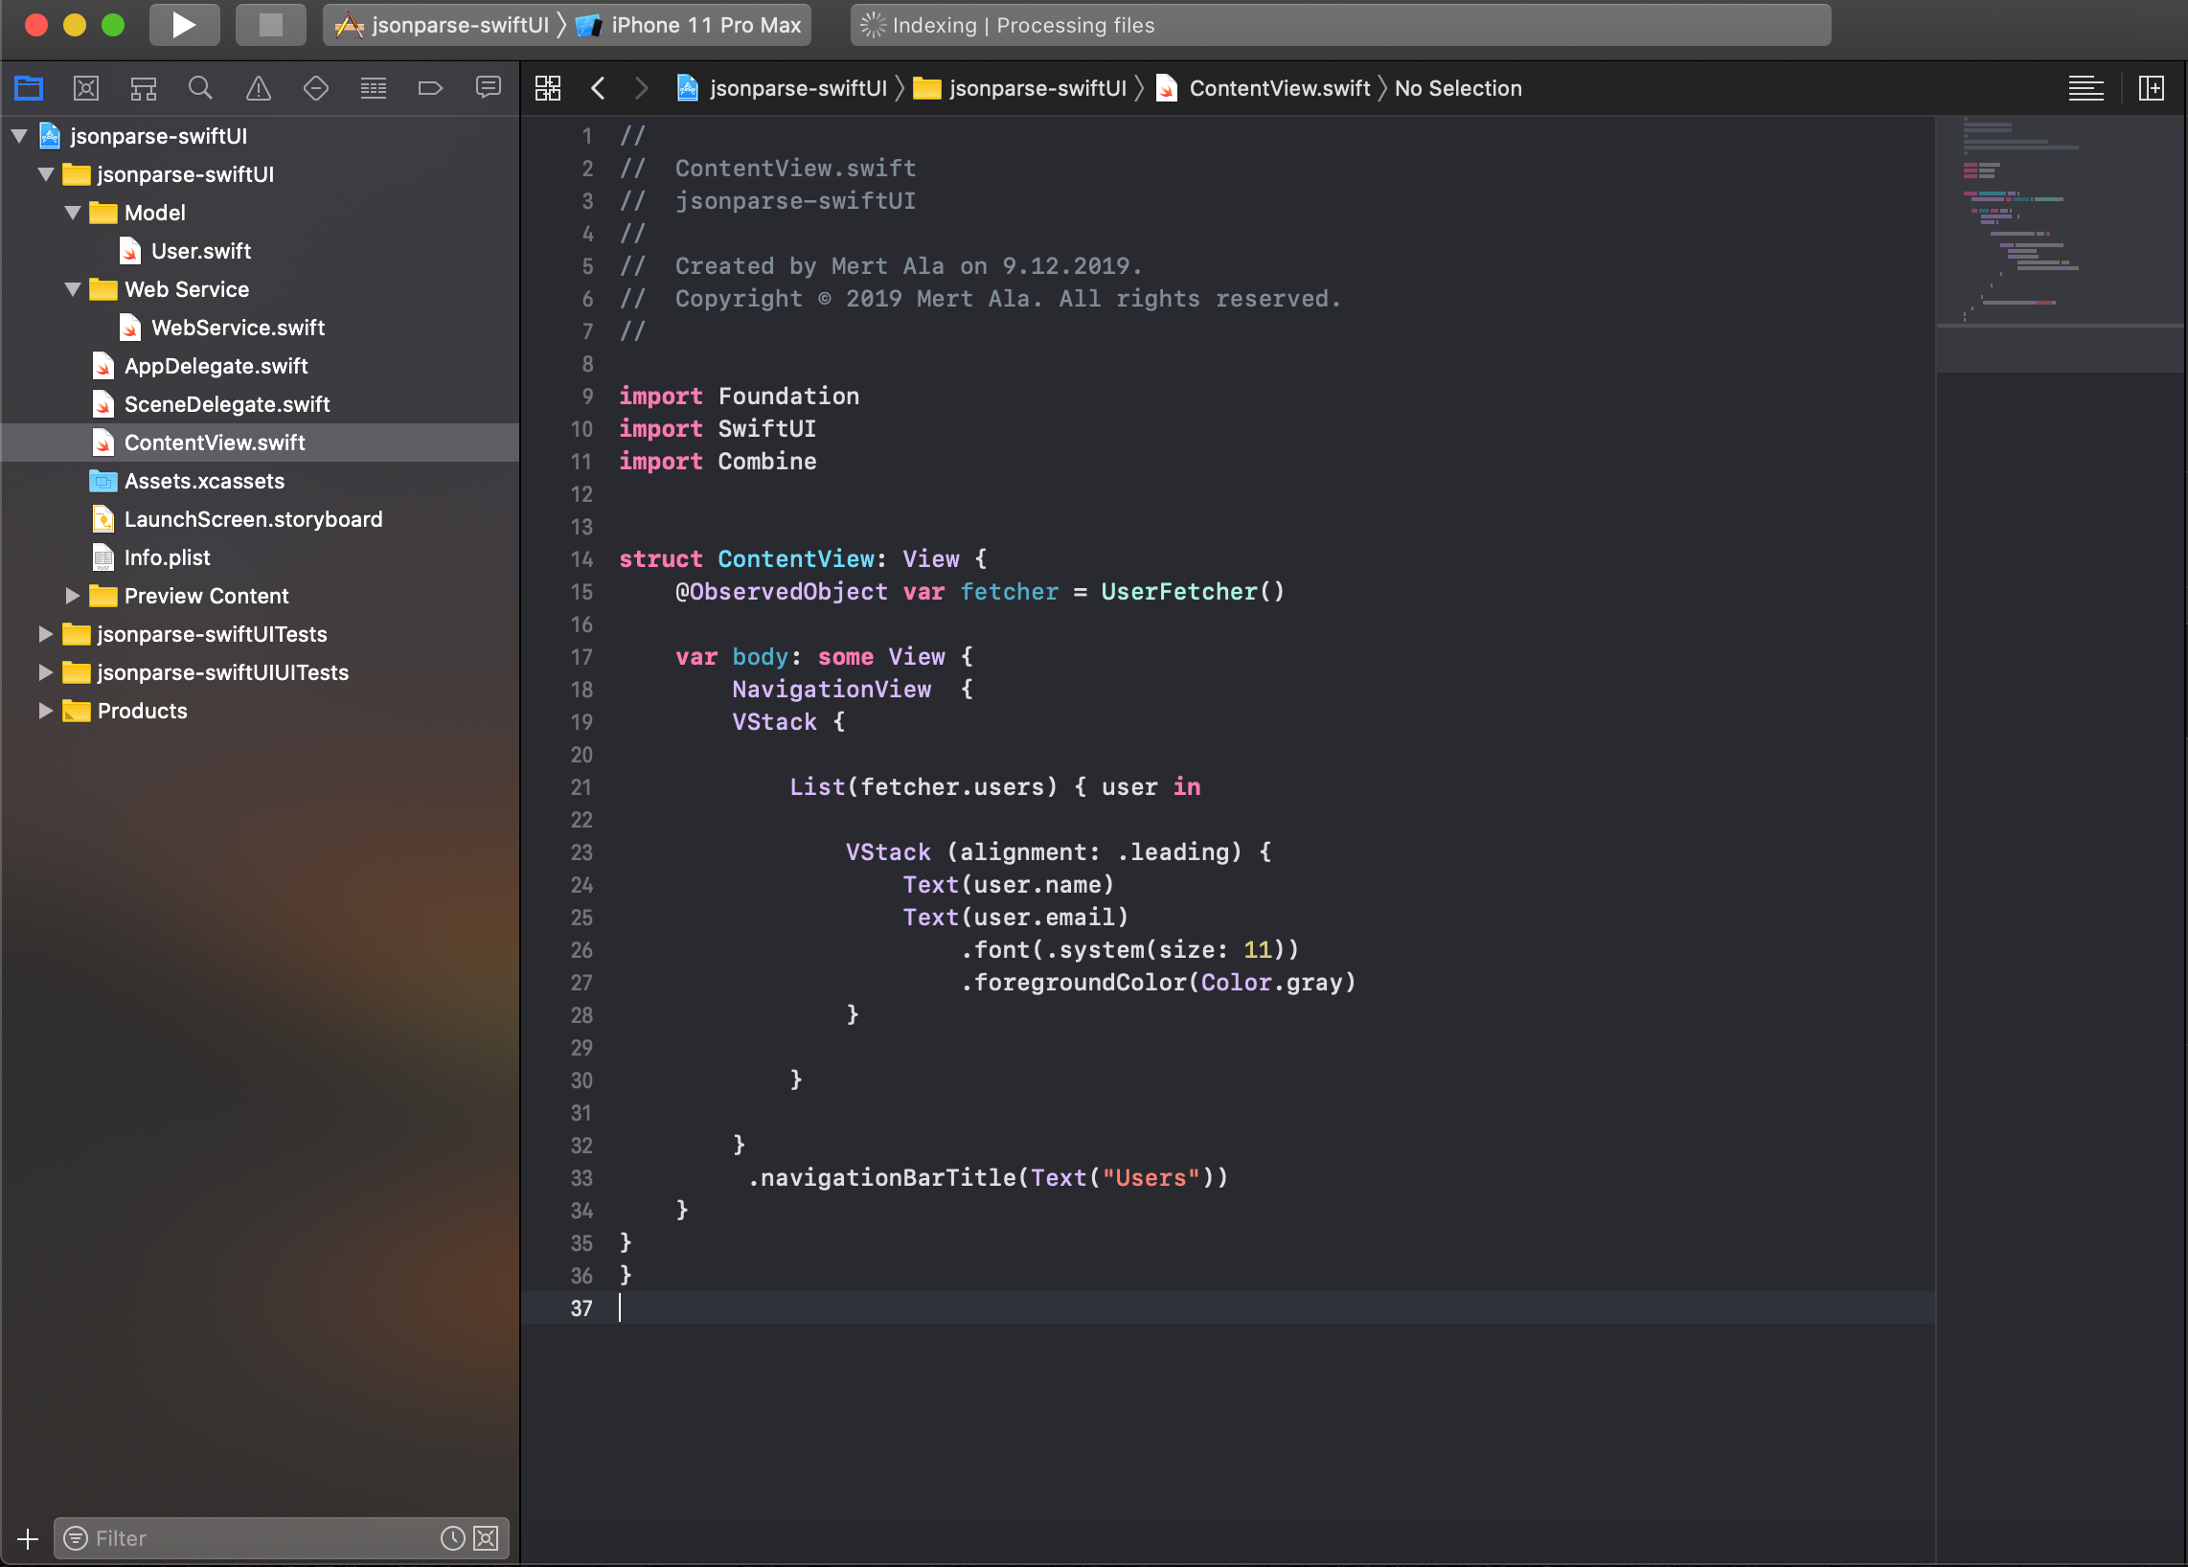Image resolution: width=2188 pixels, height=1567 pixels.
Task: Click Text(user.email) in code
Action: click(x=1014, y=917)
